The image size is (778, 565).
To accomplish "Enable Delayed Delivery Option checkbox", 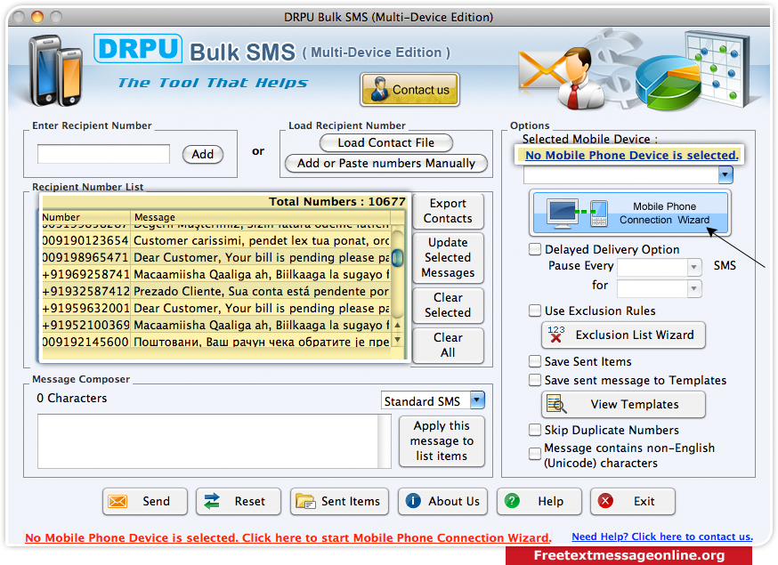I will pos(534,249).
